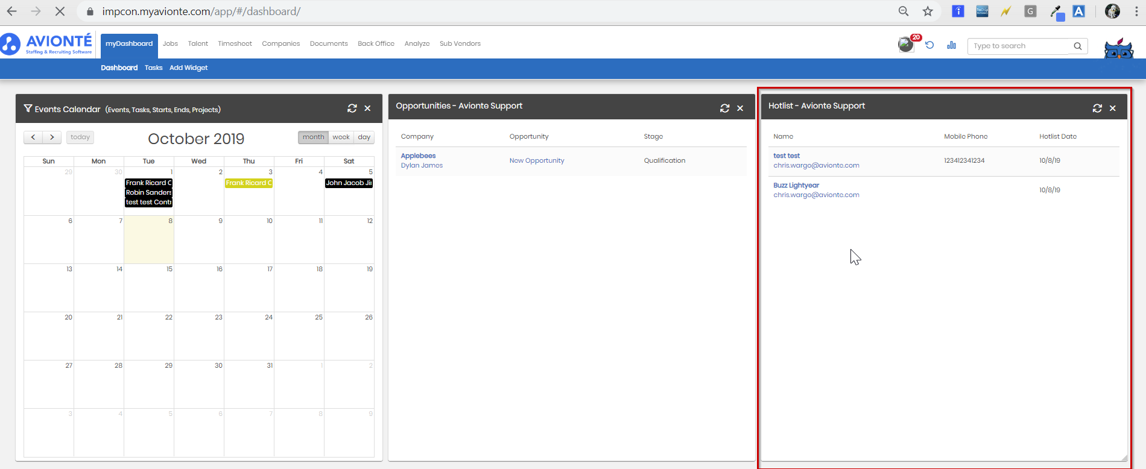Go to the next calendar month
The width and height of the screenshot is (1146, 469).
(x=52, y=137)
